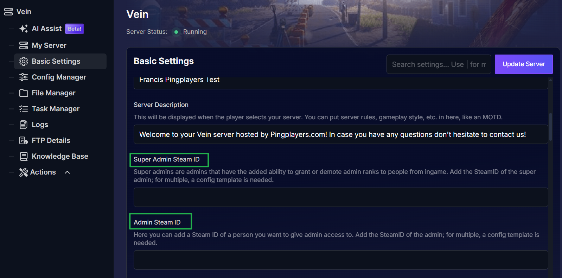Go to the File Manager page

pyautogui.click(x=53, y=93)
